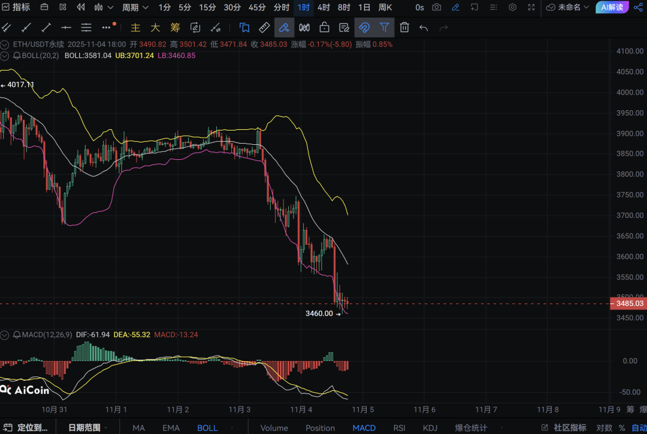Viewport: 647px width, 434px height.
Task: Select the ruler measure tool
Action: coord(264,28)
